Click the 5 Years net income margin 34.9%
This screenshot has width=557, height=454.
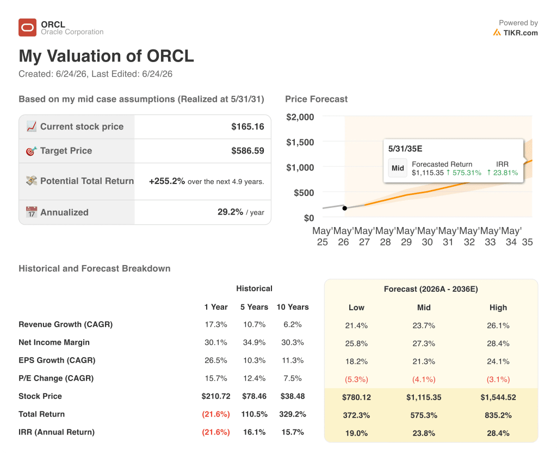(x=255, y=342)
